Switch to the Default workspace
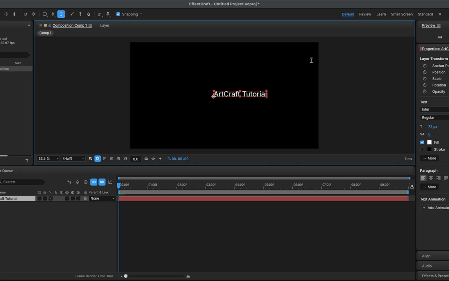Image resolution: width=449 pixels, height=281 pixels. coord(348,14)
